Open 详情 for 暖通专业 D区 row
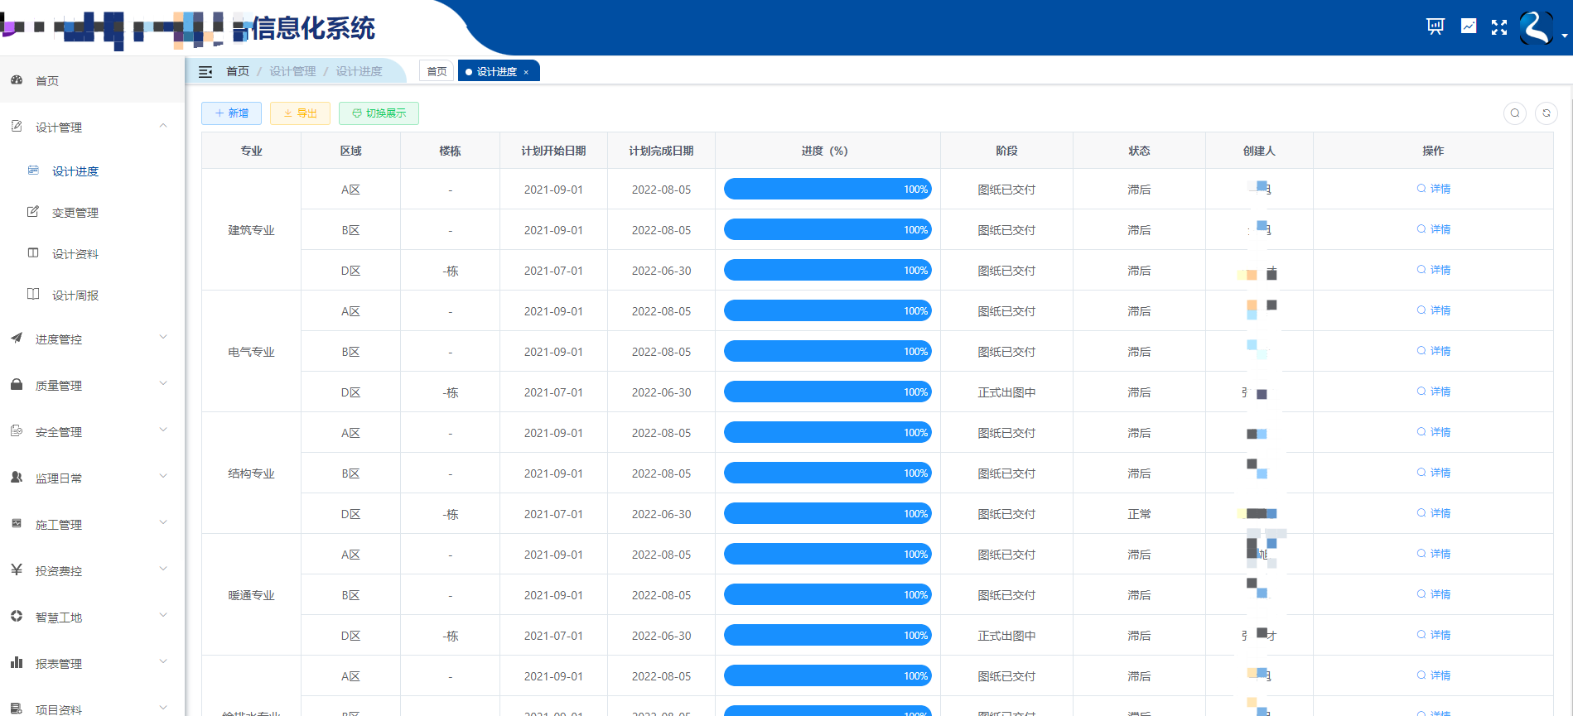 [1433, 635]
